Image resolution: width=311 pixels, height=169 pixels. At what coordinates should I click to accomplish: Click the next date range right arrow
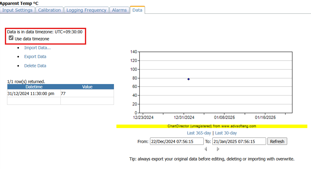pos(218,149)
